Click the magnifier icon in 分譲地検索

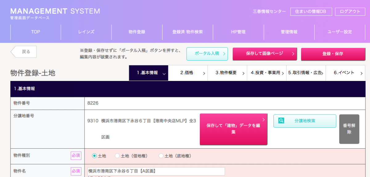point(281,121)
